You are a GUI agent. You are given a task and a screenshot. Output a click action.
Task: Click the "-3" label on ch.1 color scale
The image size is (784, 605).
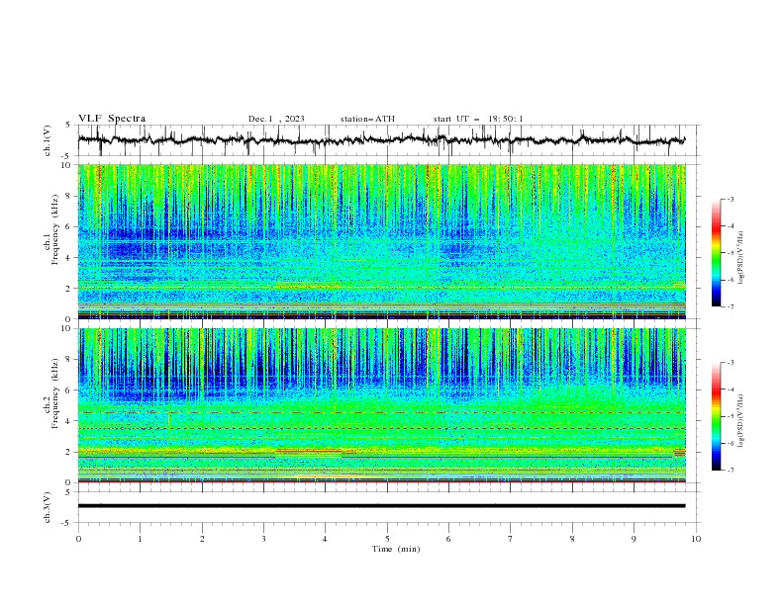point(731,199)
